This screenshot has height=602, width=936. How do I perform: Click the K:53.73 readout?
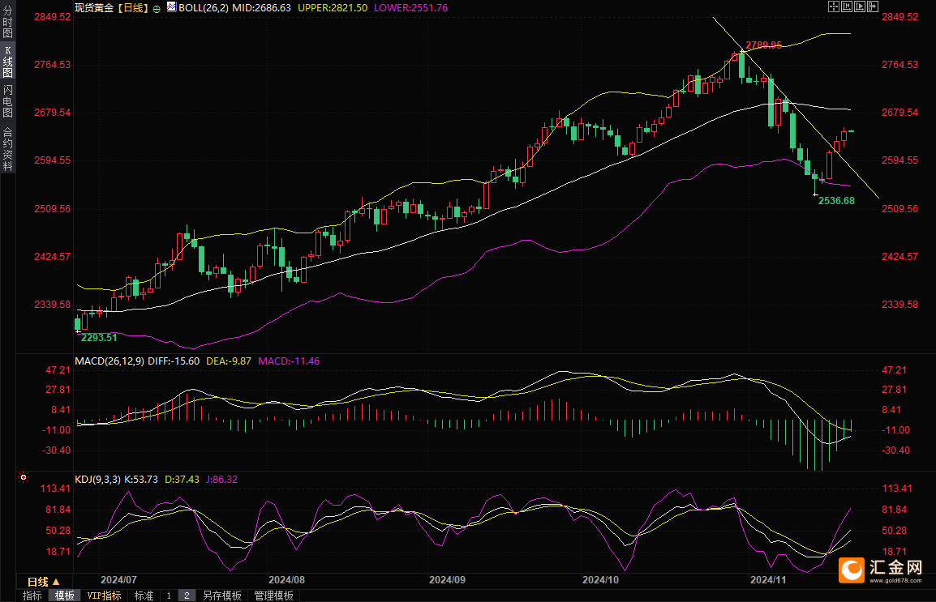141,479
